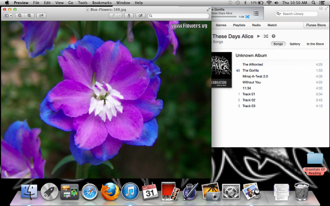Screen dimensions: 330x206
Task: Open the Preview application menu
Action: [x=21, y=3]
